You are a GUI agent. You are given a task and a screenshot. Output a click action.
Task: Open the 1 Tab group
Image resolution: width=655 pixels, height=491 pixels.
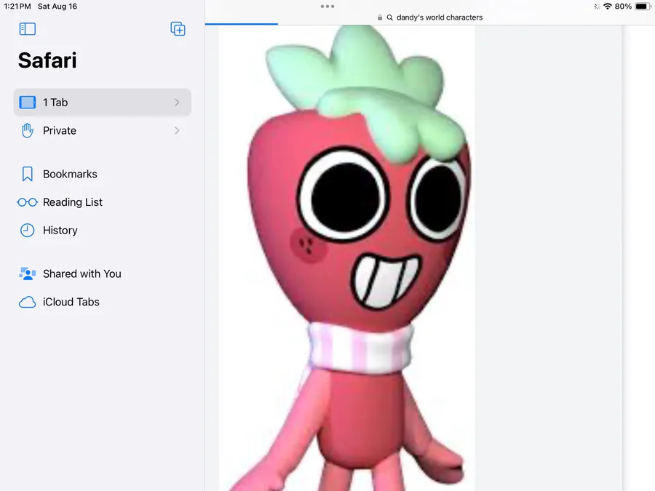point(103,103)
